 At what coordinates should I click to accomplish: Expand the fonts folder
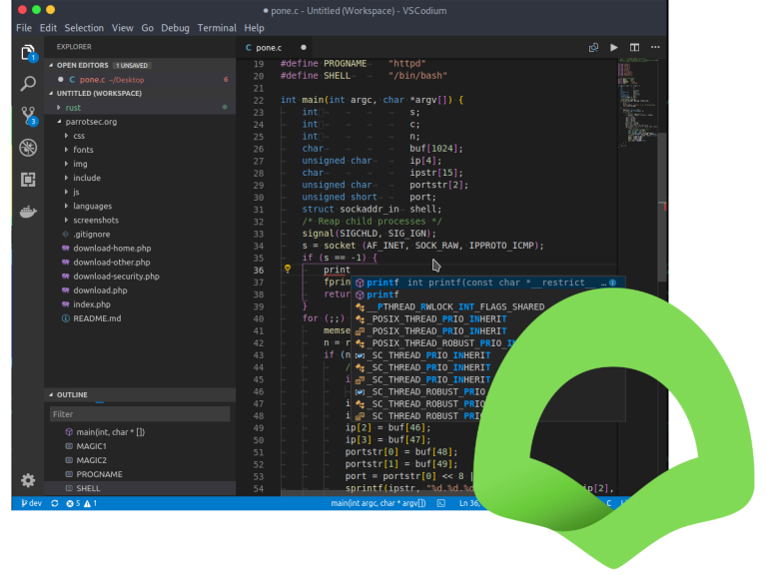pyautogui.click(x=67, y=150)
